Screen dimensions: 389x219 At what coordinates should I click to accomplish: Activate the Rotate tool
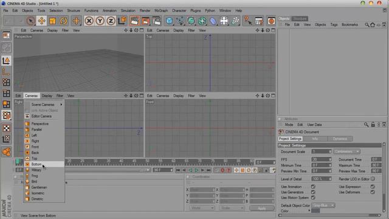pos(63,21)
